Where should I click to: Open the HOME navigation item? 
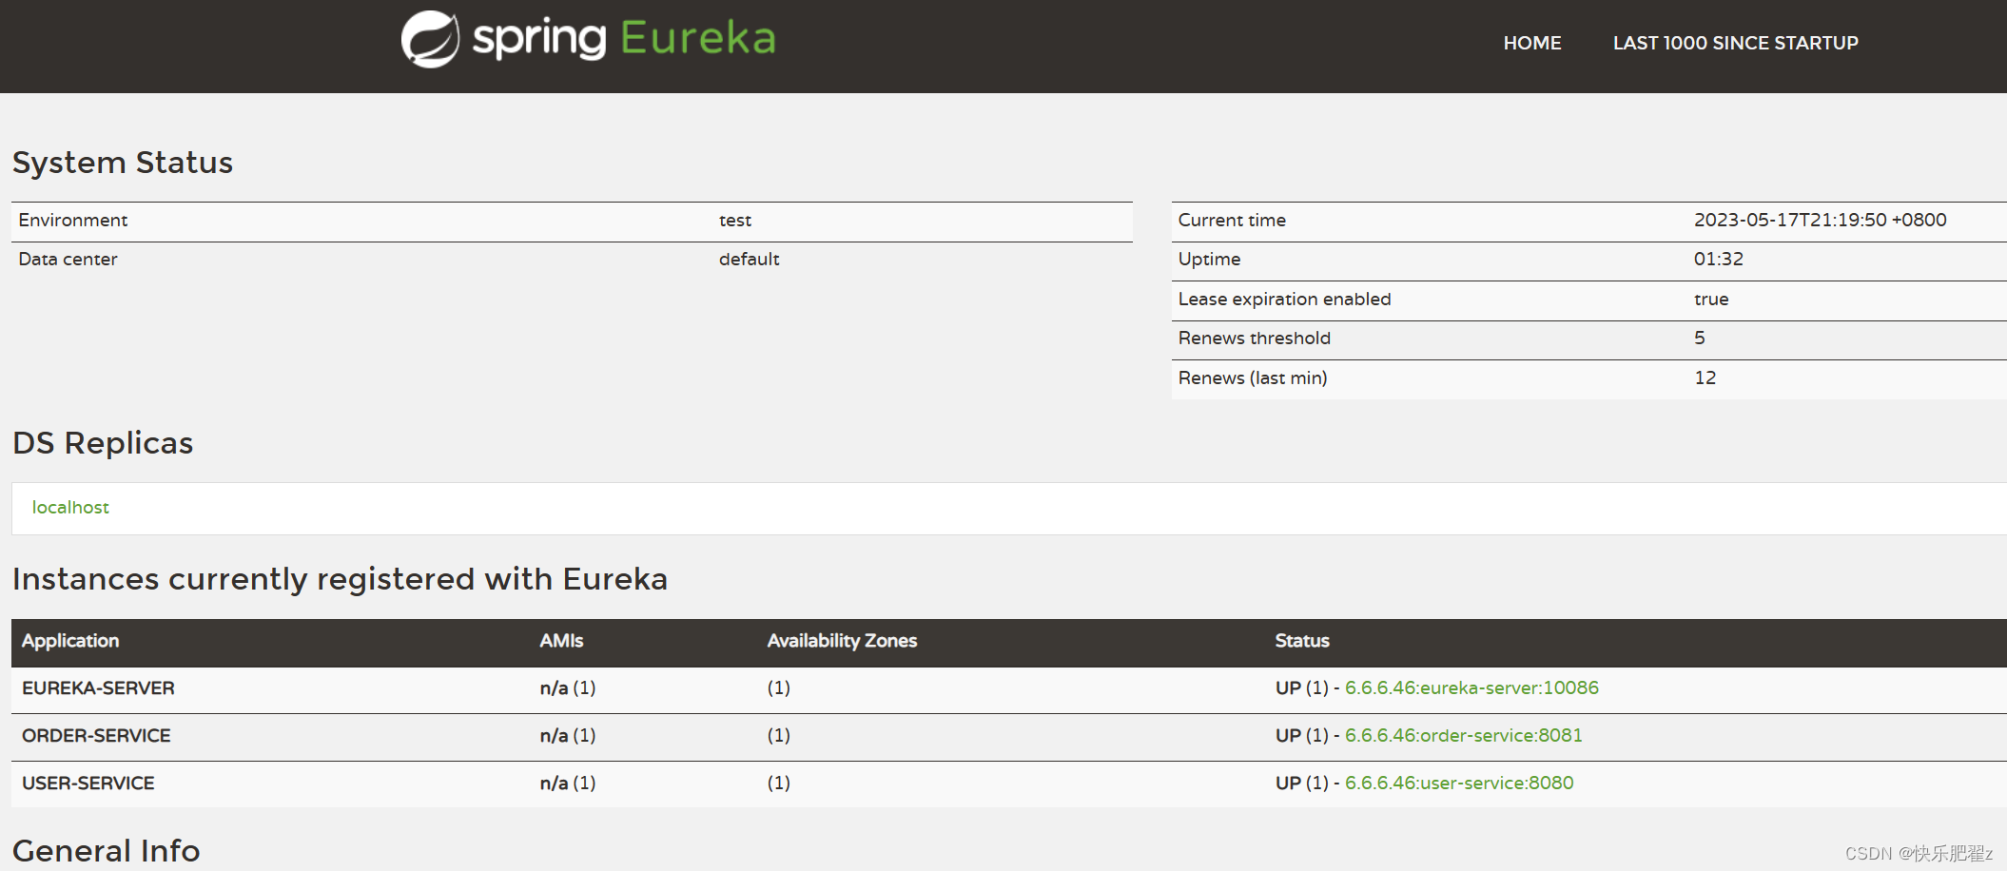(1531, 43)
